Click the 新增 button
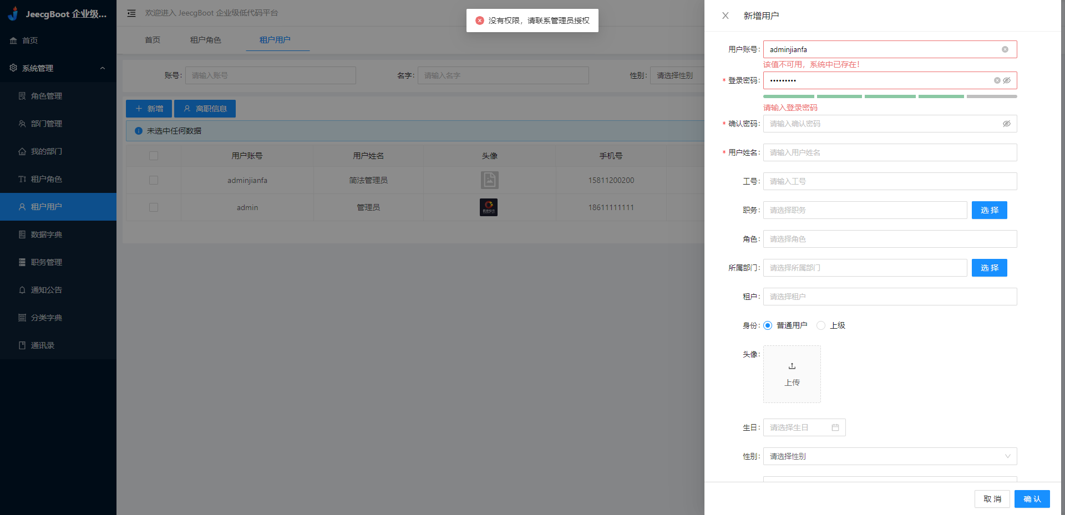Viewport: 1065px width, 515px height. coord(149,109)
